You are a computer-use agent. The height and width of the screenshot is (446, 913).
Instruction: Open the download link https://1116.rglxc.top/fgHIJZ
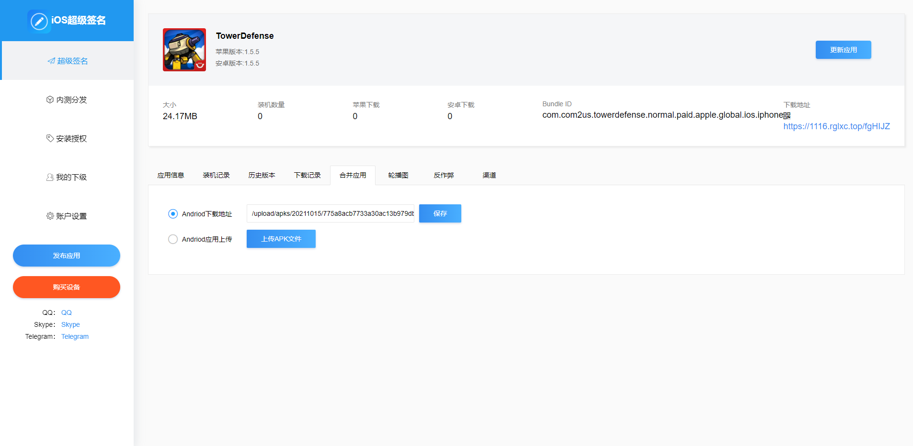837,126
